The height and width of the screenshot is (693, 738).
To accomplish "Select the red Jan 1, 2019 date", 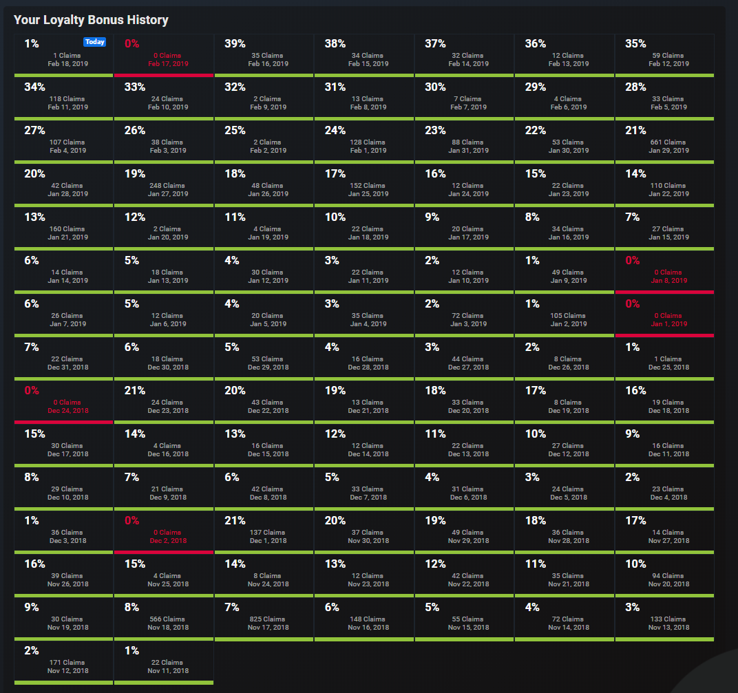I will pyautogui.click(x=669, y=323).
